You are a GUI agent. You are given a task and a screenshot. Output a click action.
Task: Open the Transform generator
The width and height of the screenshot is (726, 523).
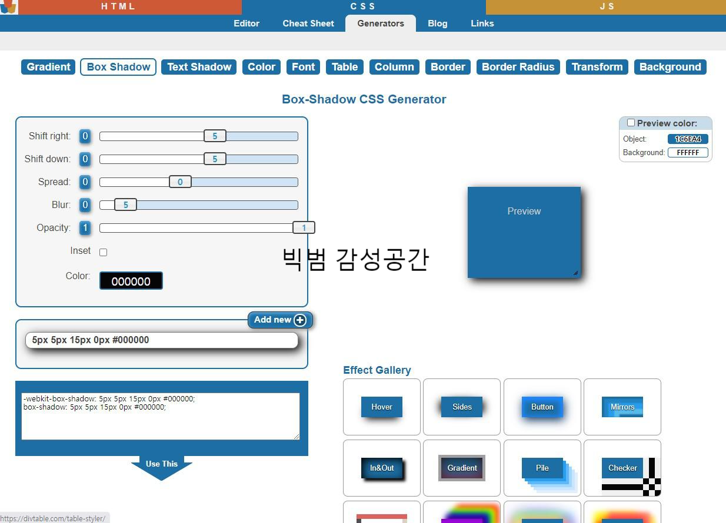tap(597, 67)
